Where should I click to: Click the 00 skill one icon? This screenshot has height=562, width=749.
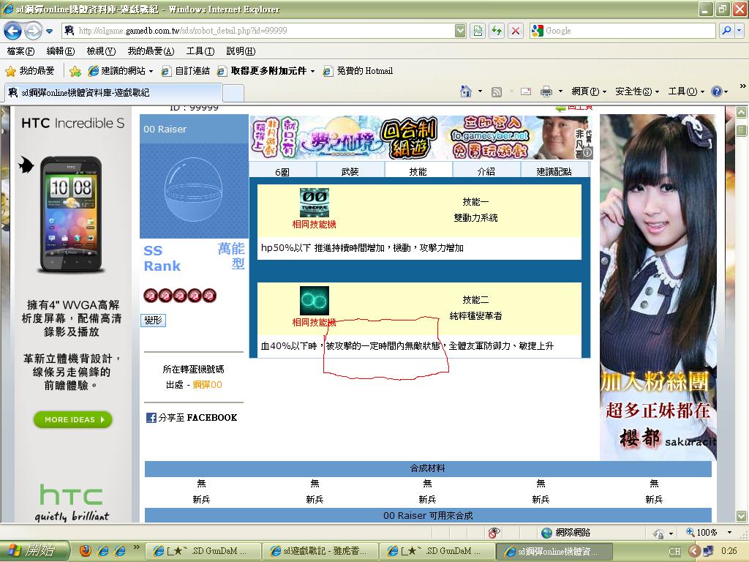point(315,203)
